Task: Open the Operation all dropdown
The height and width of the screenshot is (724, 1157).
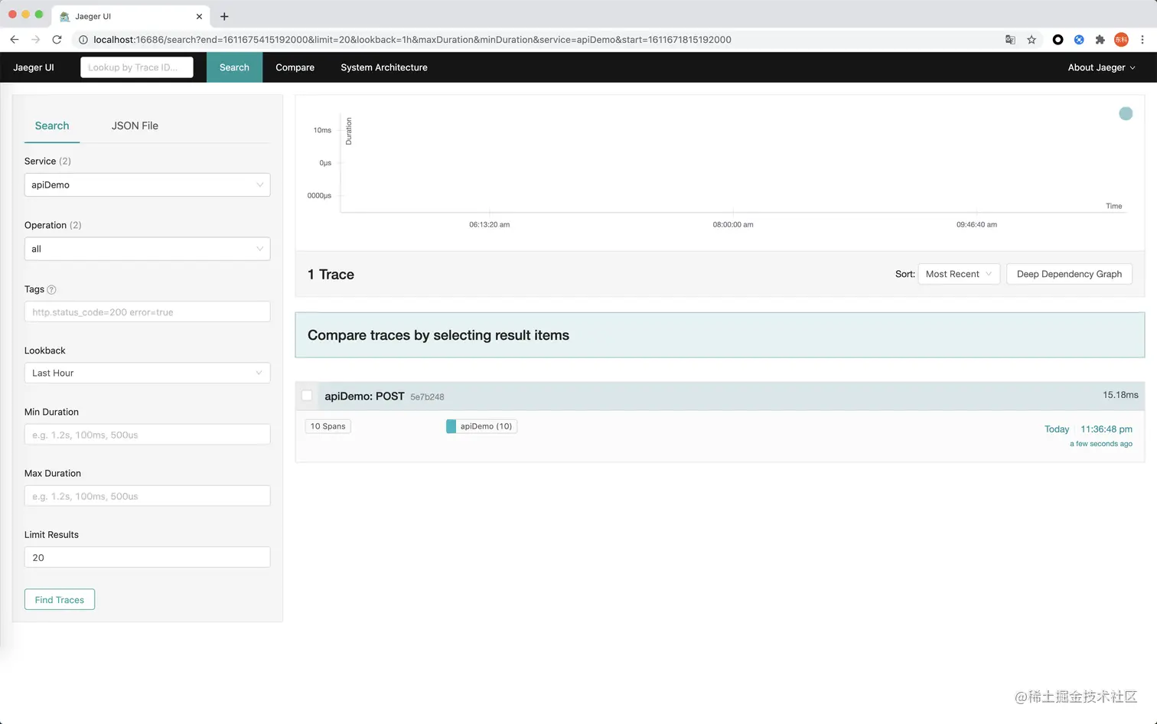Action: pyautogui.click(x=147, y=249)
